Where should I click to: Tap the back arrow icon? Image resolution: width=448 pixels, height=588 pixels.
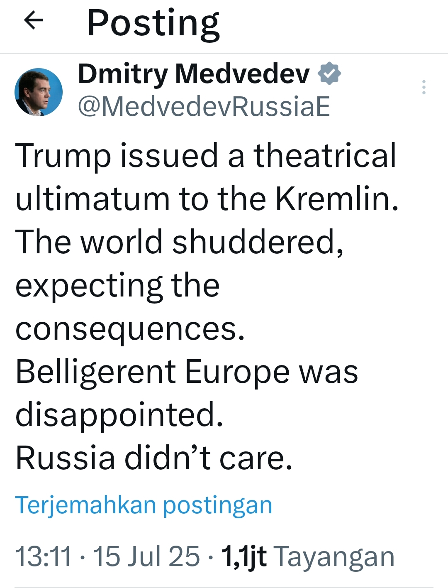[34, 21]
